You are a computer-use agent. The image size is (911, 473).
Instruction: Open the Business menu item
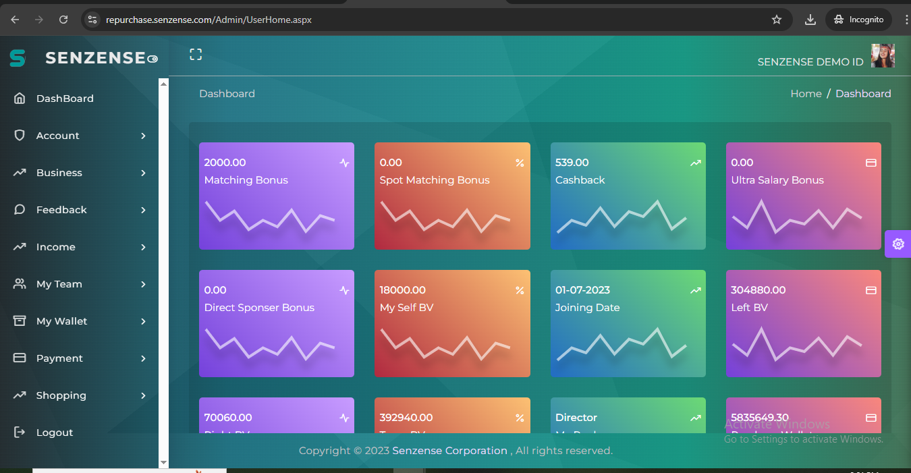coord(79,173)
